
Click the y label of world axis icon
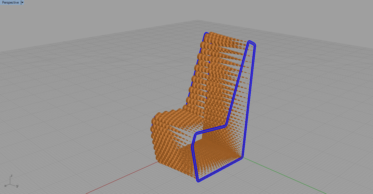pos(17,186)
